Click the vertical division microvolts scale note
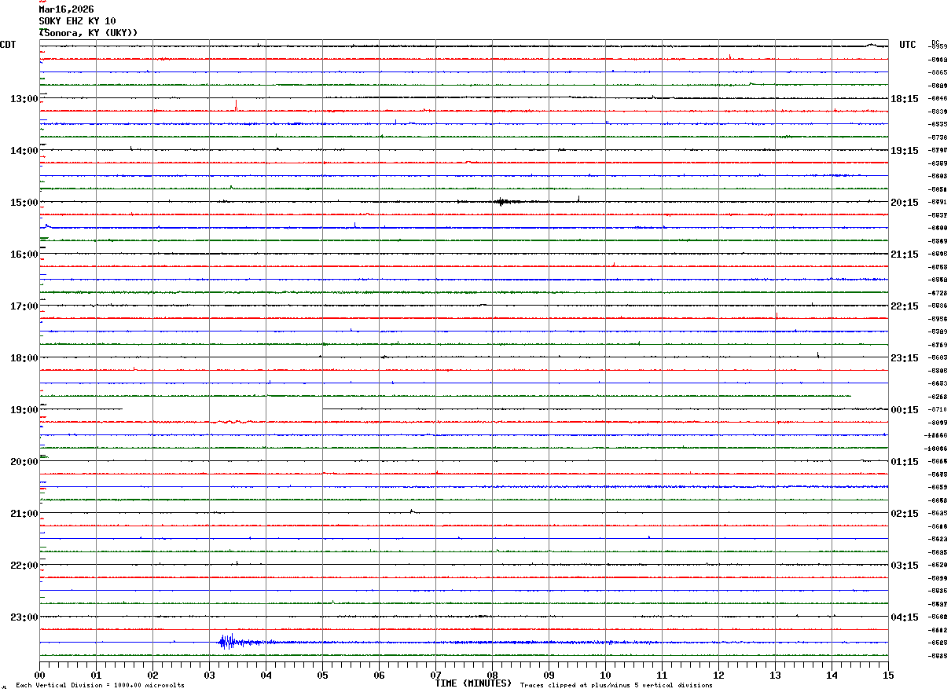Image resolution: width=951 pixels, height=696 pixels. click(100, 685)
